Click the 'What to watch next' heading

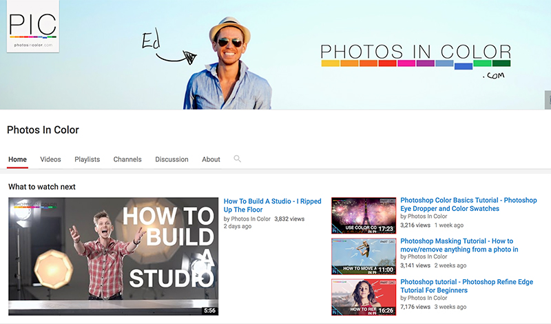[42, 187]
